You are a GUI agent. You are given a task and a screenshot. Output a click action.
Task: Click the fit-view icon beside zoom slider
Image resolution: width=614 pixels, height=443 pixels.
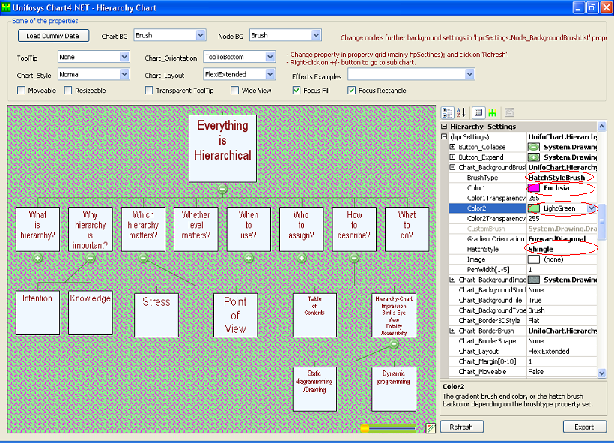tap(431, 428)
